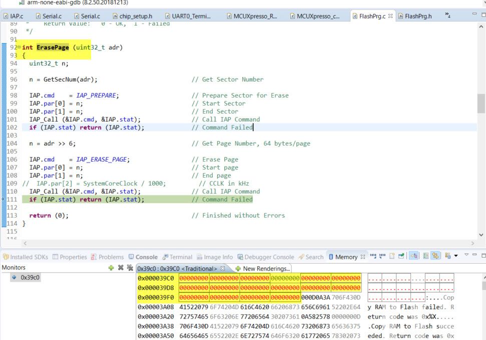Viewport: 486px width, 340px height.
Task: Toggle the Memory Monitors pane
Action: coord(414,256)
